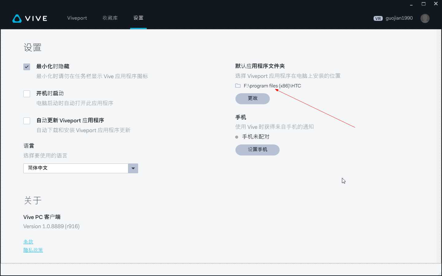Screen dimensions: 442x276
Task: Open the 隐私政策 link
Action: tap(33, 250)
